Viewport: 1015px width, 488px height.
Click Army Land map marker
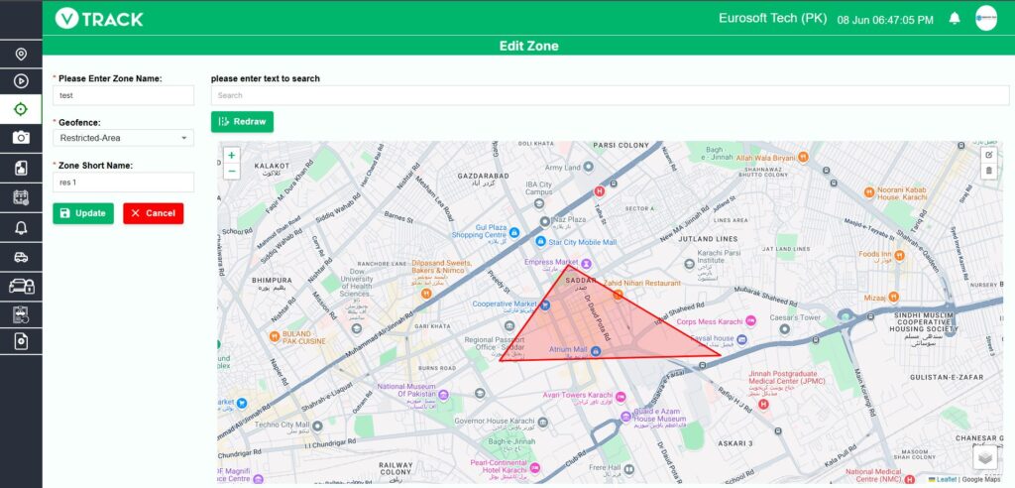pos(589,168)
